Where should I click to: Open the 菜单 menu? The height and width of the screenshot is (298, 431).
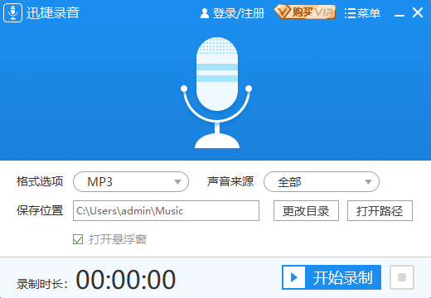[362, 13]
